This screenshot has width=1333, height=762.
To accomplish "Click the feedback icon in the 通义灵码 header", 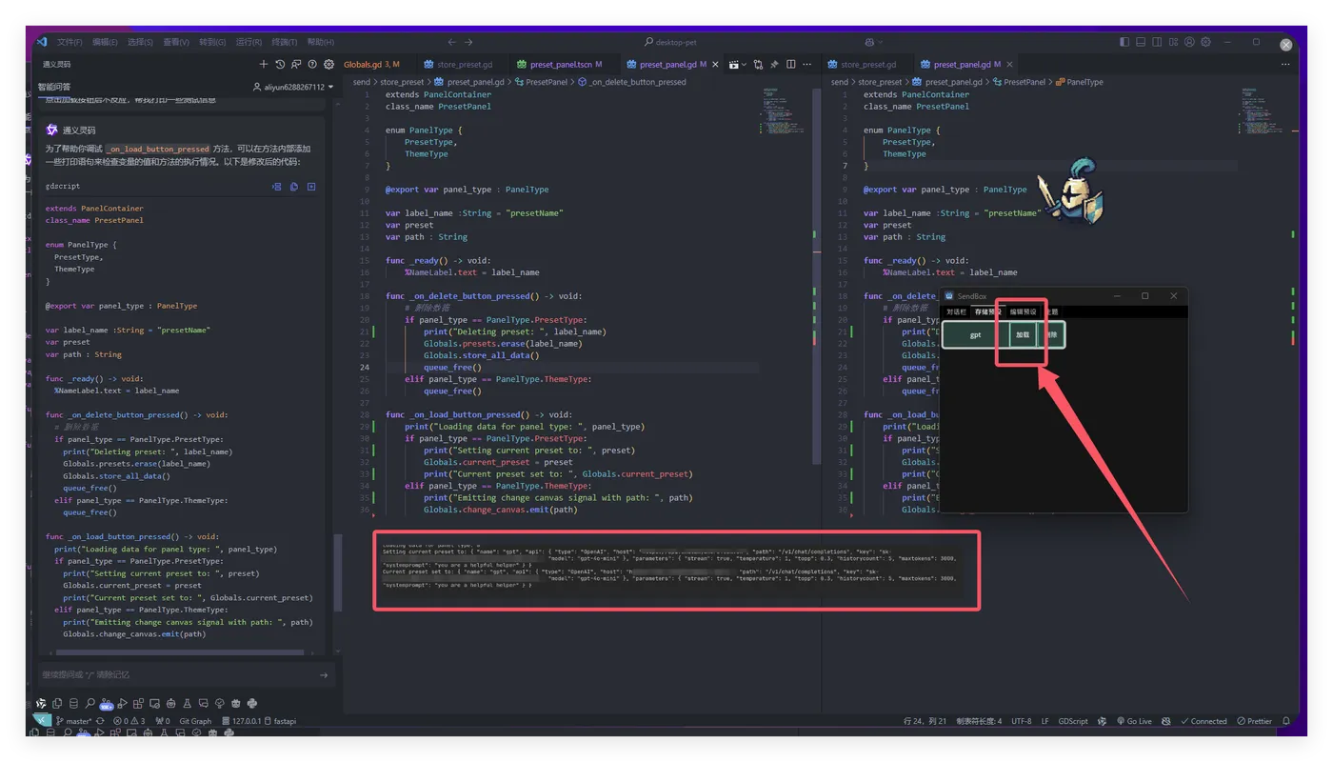I will (x=296, y=65).
